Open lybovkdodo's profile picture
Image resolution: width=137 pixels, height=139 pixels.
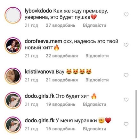coord(13,15)
